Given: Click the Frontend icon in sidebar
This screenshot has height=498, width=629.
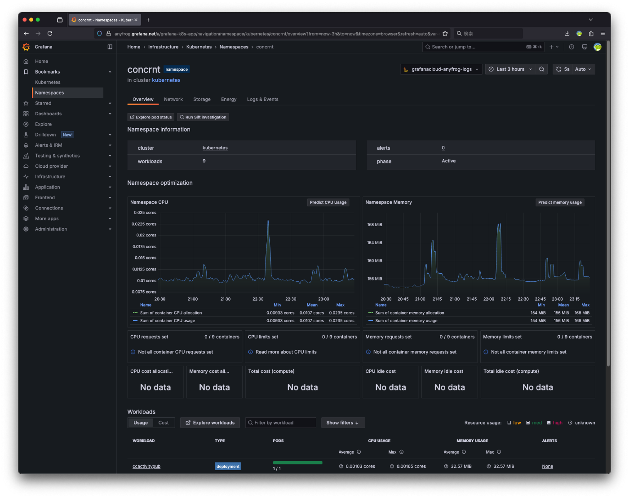Looking at the screenshot, I should tap(26, 198).
